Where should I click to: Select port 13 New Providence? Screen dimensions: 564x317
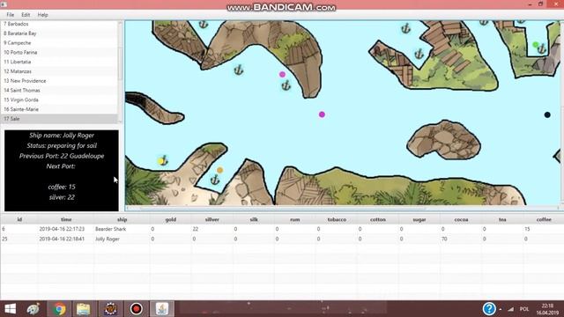click(59, 81)
